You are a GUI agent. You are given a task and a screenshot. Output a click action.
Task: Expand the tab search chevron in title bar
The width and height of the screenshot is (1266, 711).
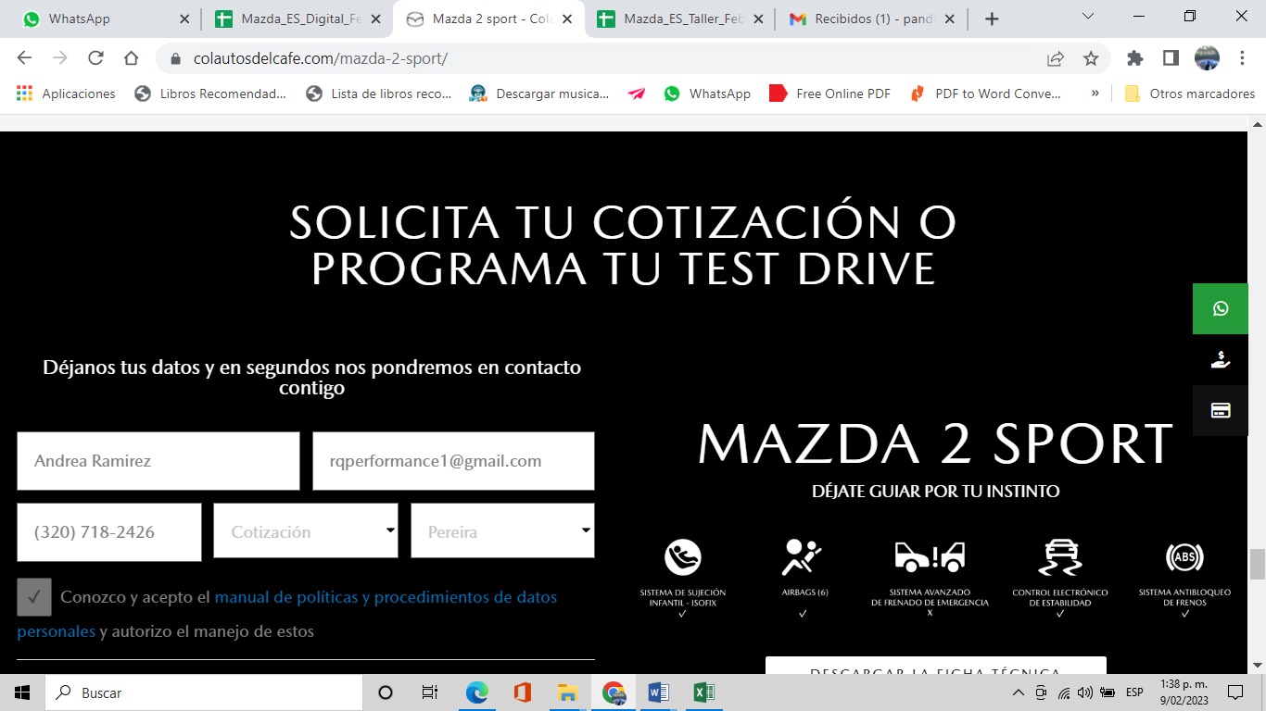(1088, 16)
